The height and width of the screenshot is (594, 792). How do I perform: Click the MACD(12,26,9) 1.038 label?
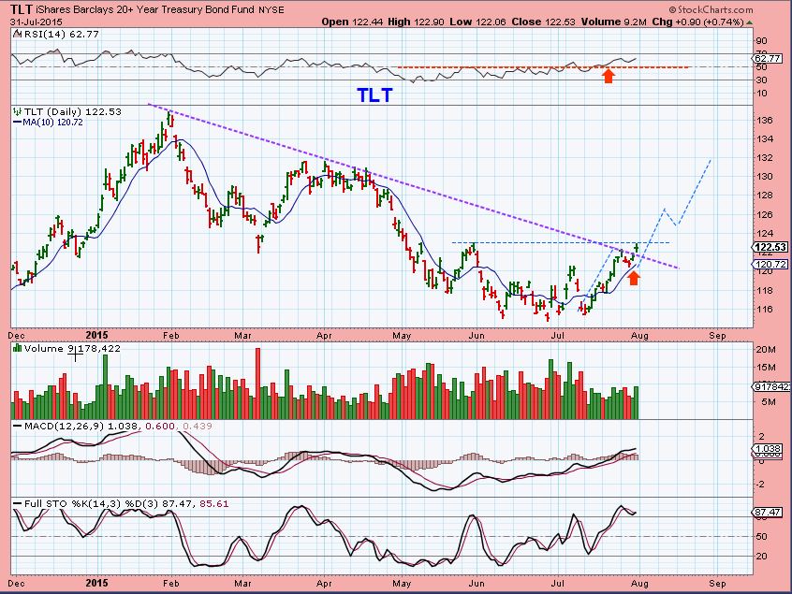click(81, 426)
